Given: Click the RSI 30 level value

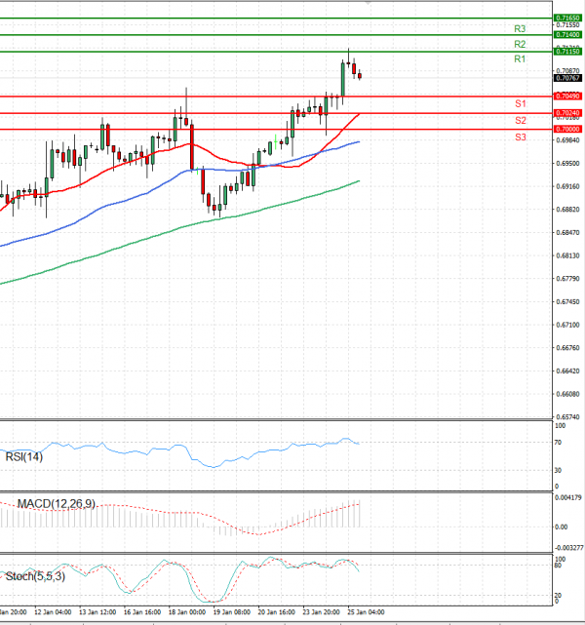Looking at the screenshot, I should 558,470.
